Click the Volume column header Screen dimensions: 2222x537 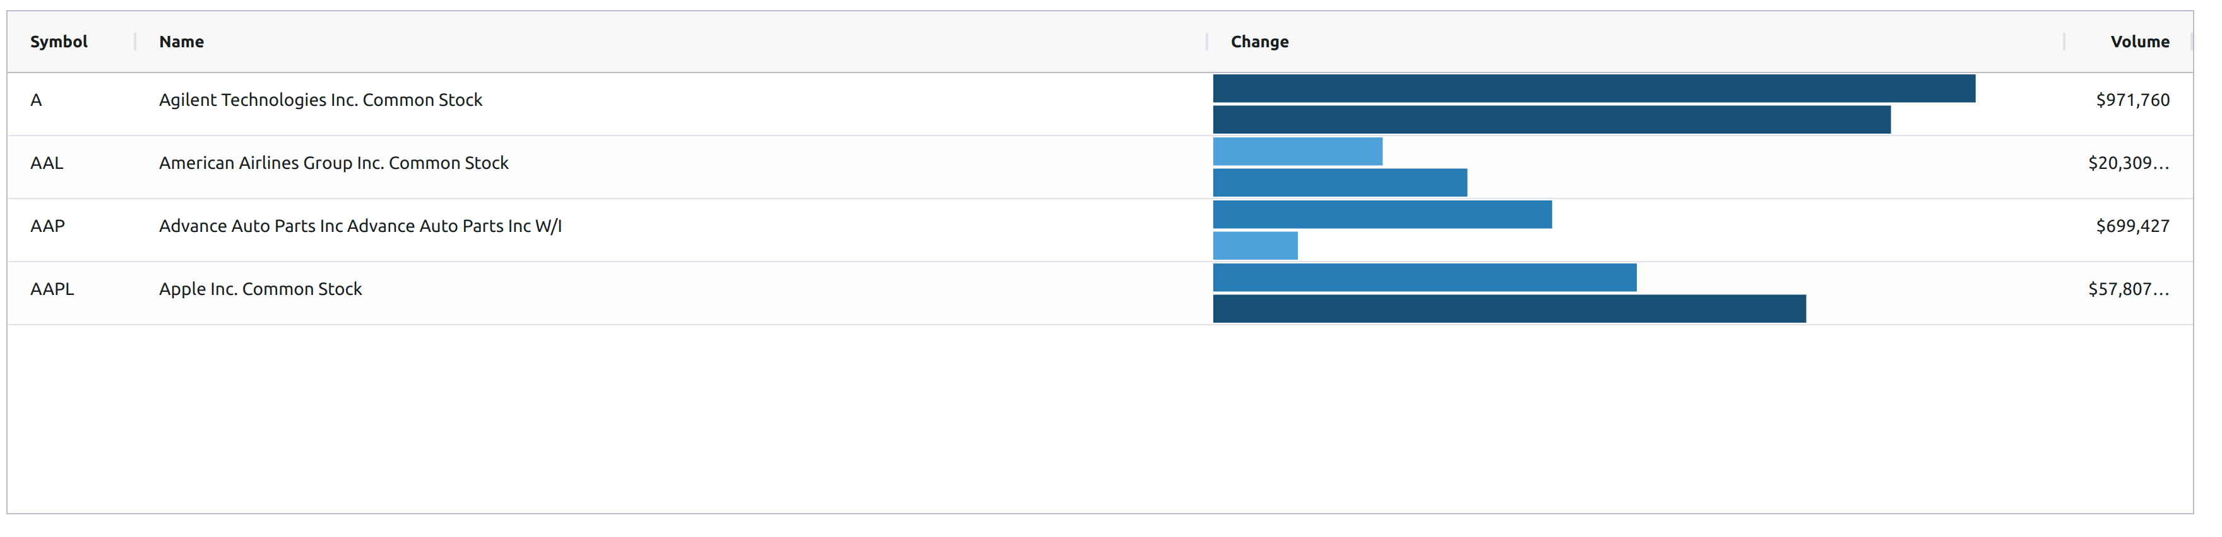pyautogui.click(x=2139, y=42)
